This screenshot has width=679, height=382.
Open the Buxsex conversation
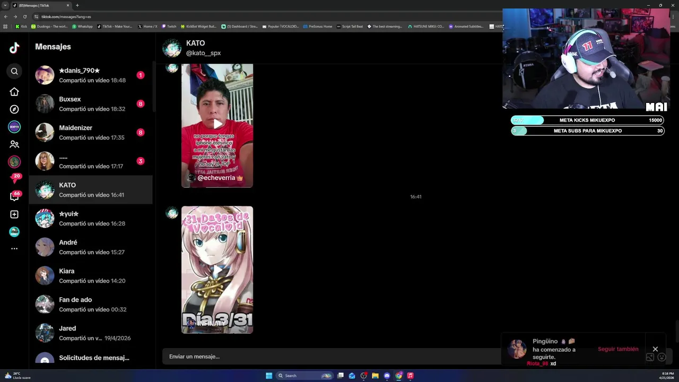91,104
